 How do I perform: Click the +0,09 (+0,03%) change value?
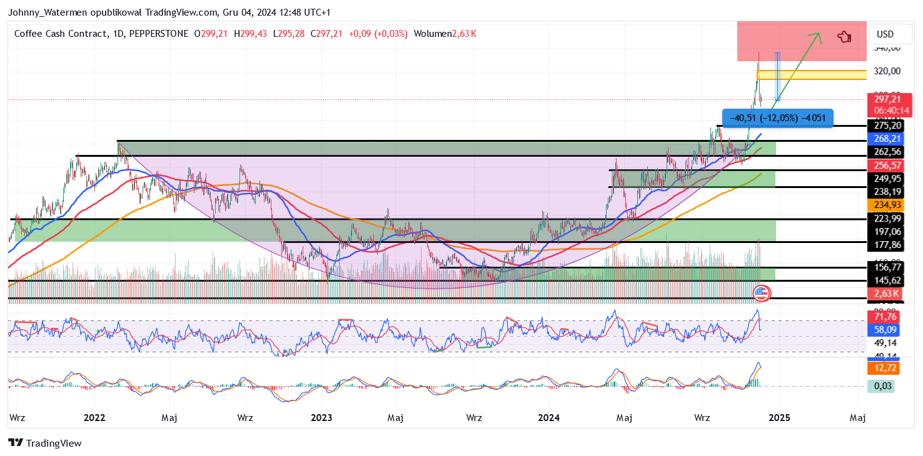(378, 34)
